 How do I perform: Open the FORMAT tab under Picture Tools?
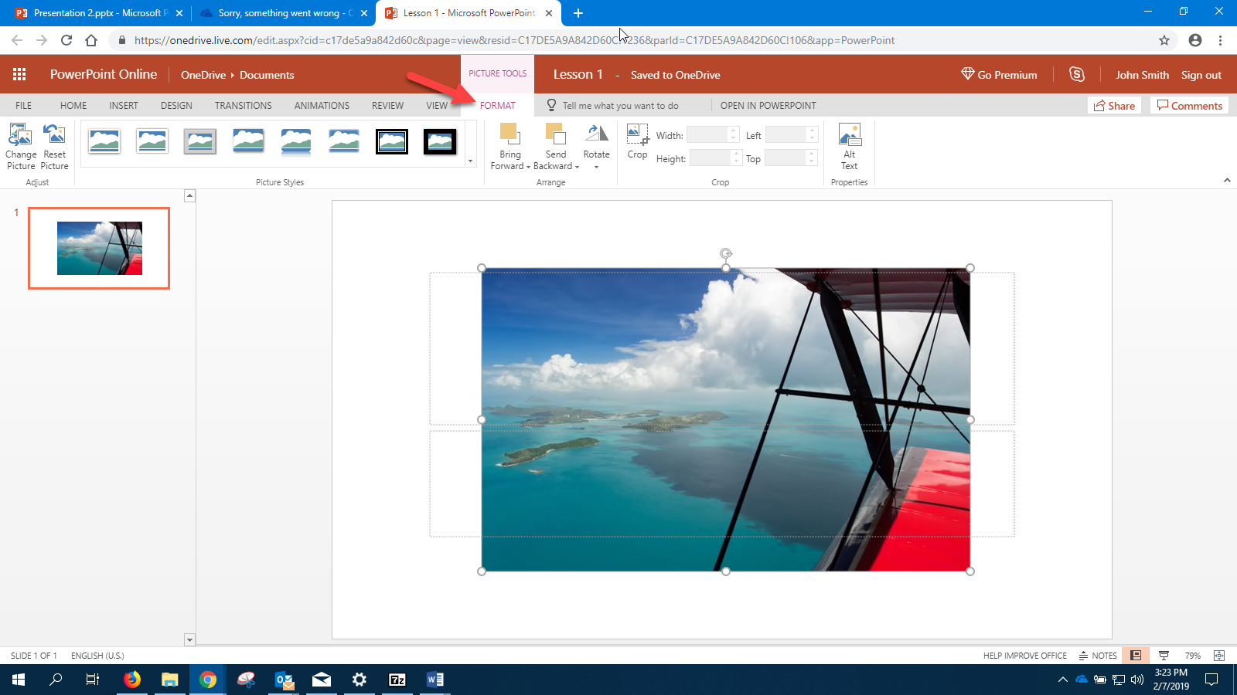tap(497, 105)
